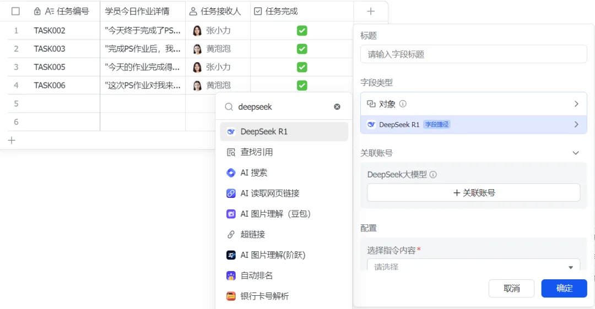Uncheck 任务完成 for TASK003
Image resolution: width=595 pixels, height=309 pixels.
302,49
